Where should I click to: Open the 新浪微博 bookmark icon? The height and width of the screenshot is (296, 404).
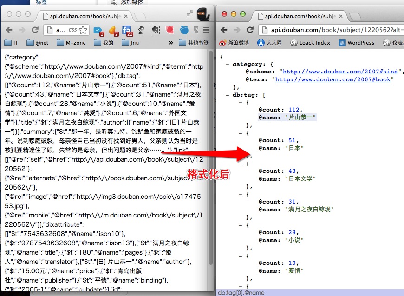[x=222, y=43]
